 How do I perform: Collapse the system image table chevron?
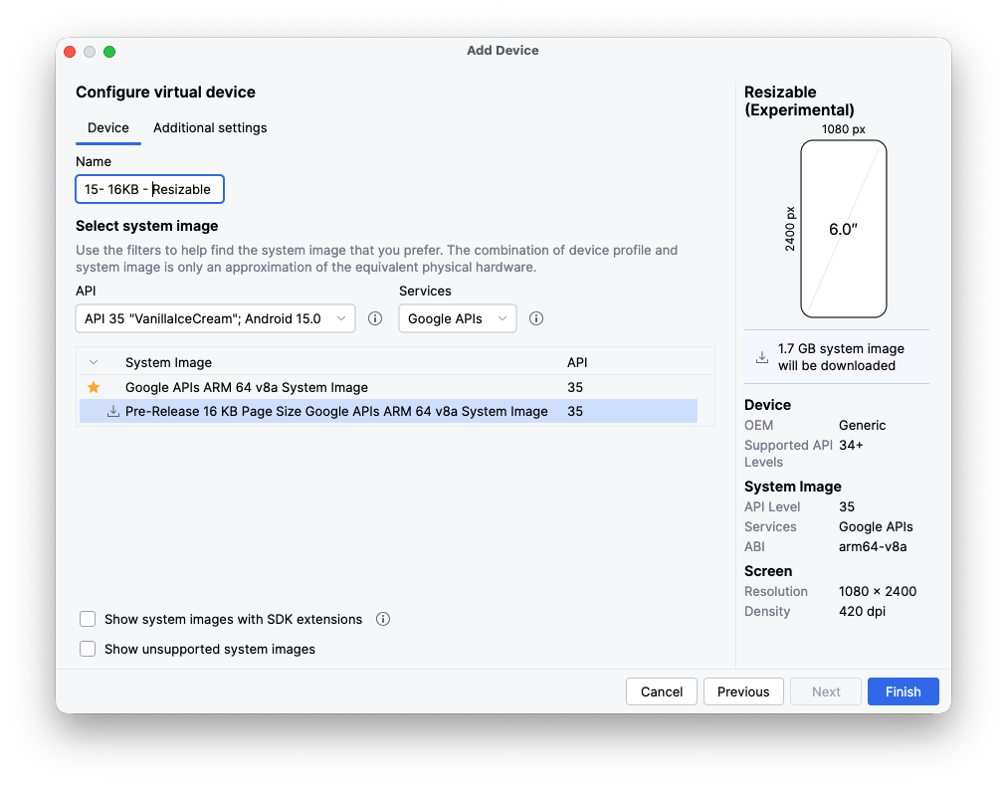click(x=94, y=363)
